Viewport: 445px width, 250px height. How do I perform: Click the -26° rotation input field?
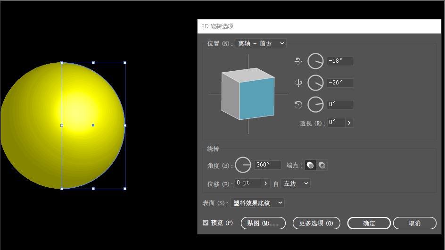click(340, 83)
